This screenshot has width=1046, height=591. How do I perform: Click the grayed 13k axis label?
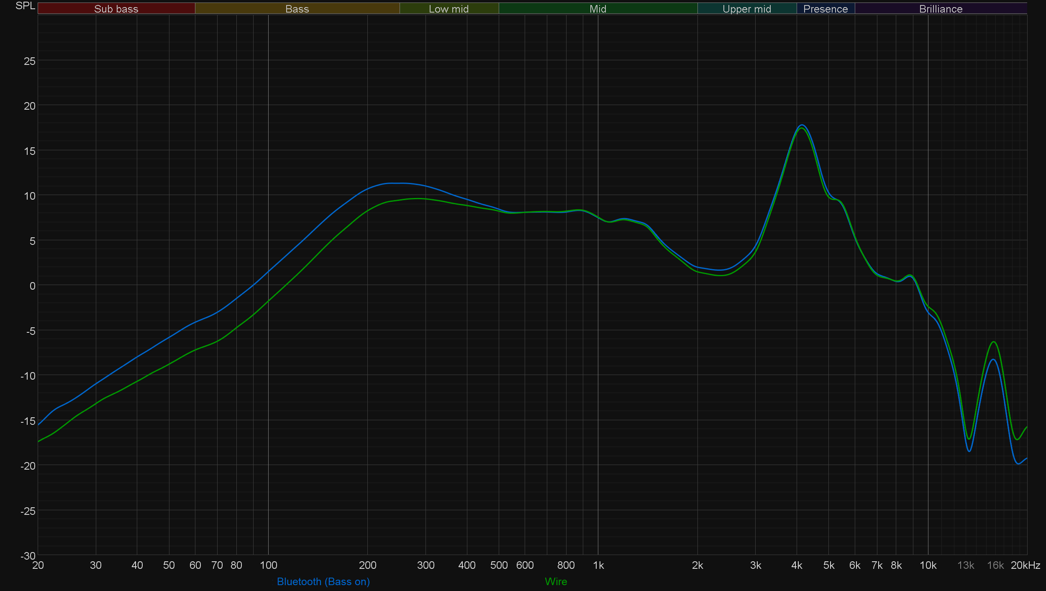click(x=965, y=565)
